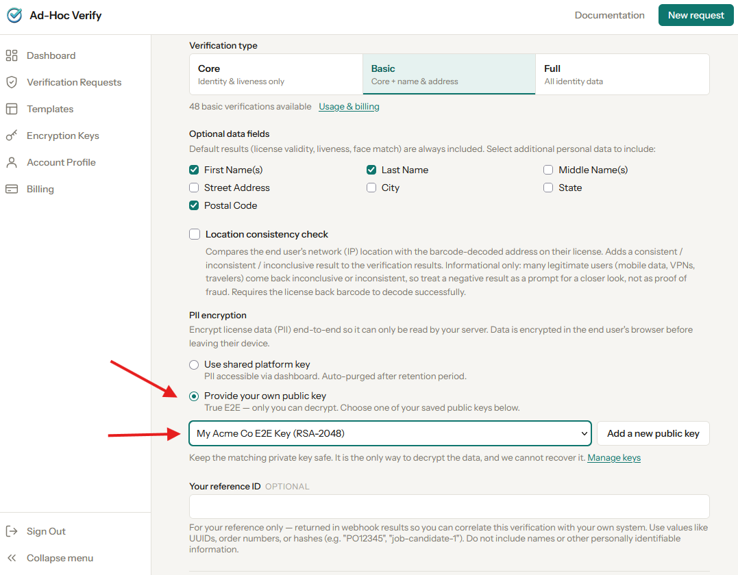
Task: Click the Sign Out arrow icon
Action: (x=12, y=531)
